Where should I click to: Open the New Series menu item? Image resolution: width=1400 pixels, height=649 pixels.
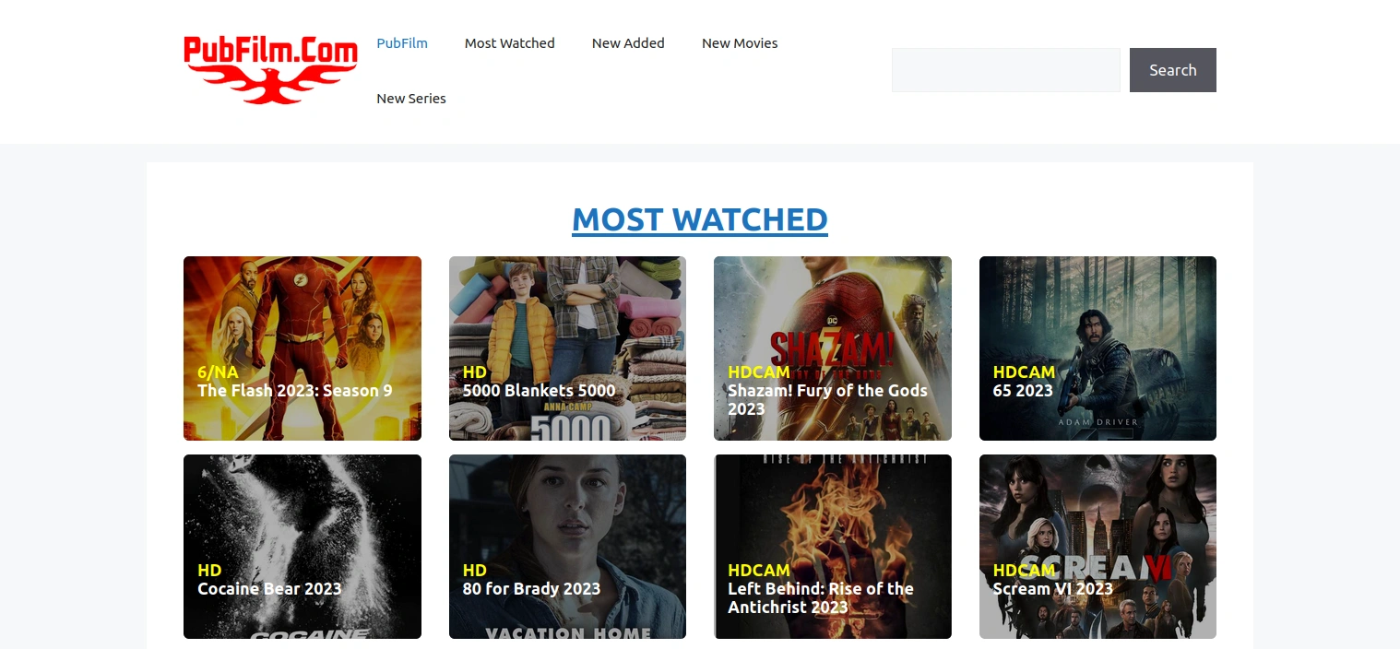pos(411,99)
